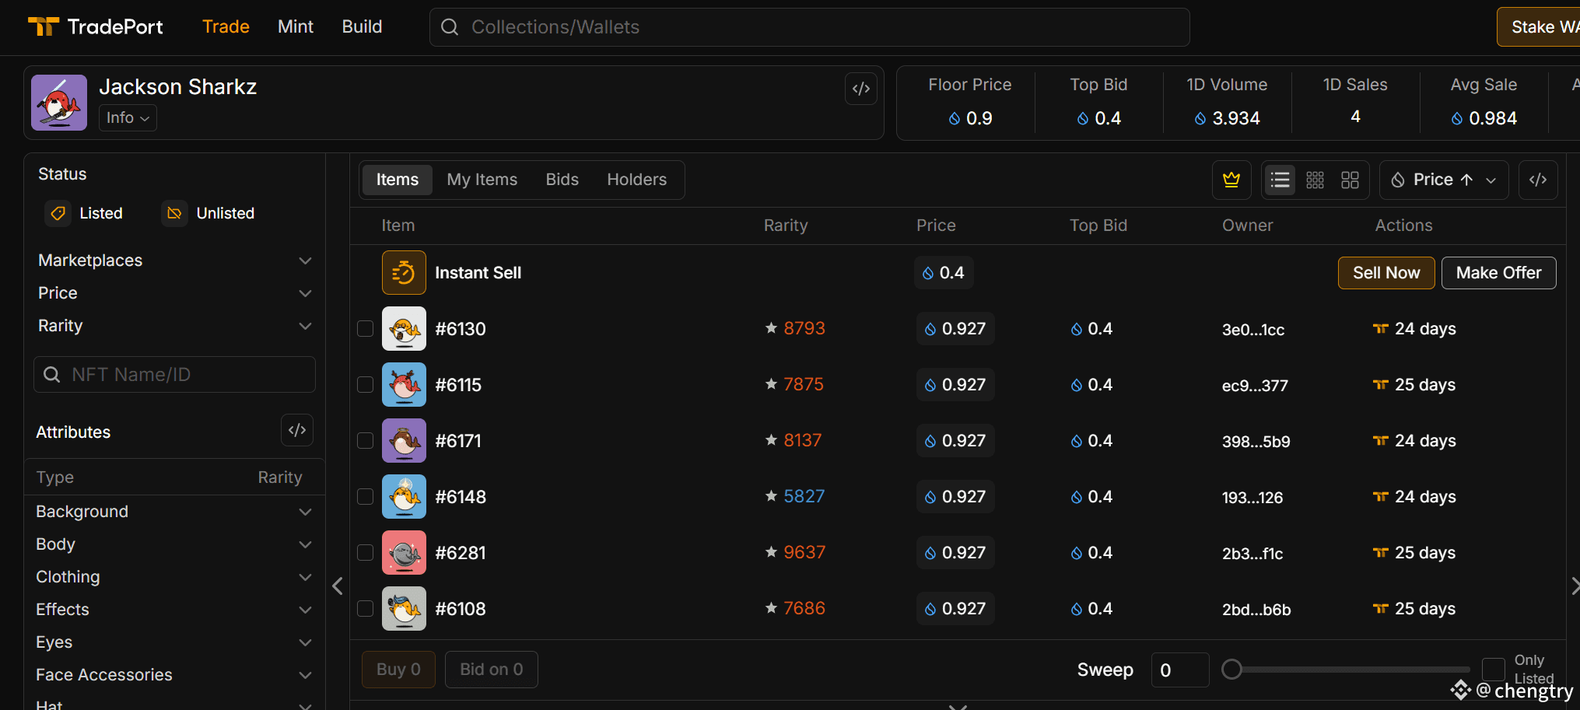Switch to small grid view icon

click(x=1315, y=180)
